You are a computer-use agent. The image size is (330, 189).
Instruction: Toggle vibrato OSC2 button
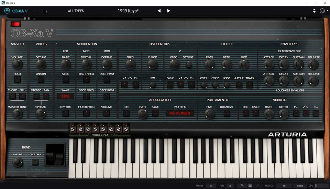256,113
